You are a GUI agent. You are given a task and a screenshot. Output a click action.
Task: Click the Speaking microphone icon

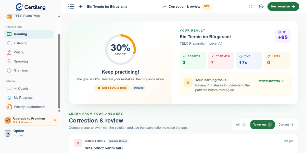(x=9, y=61)
